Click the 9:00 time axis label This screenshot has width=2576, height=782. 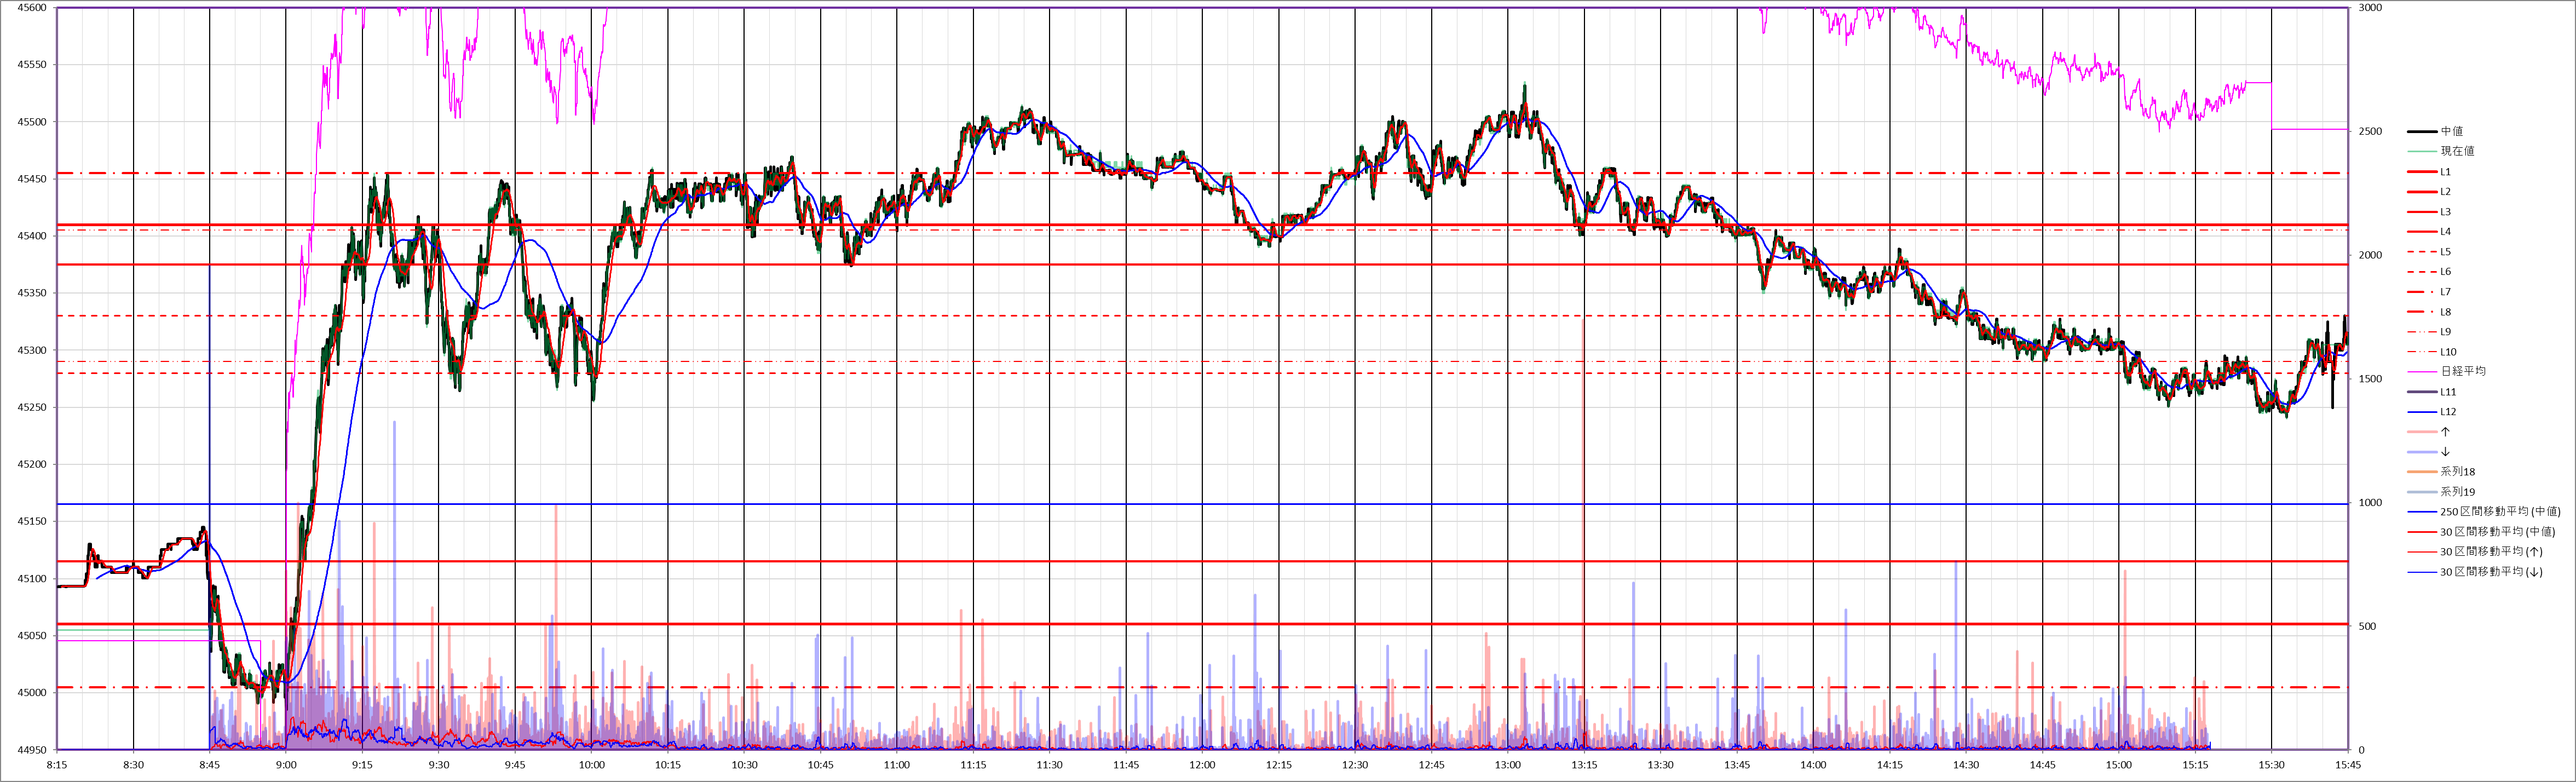[286, 765]
